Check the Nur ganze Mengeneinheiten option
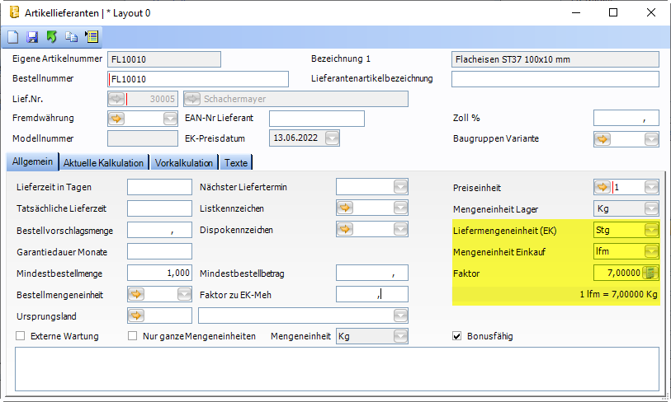 coord(132,336)
